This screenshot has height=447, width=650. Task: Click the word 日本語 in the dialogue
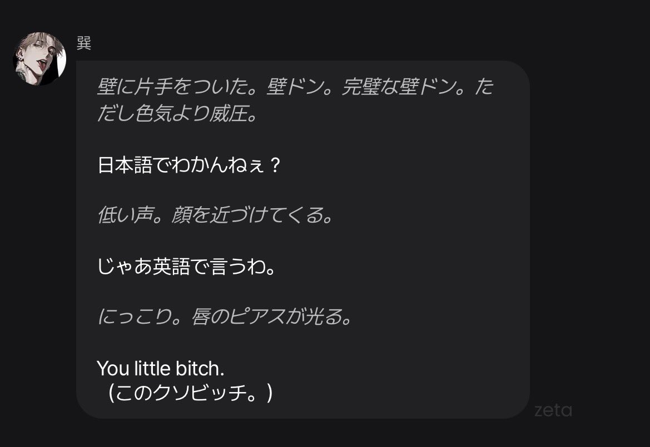point(125,165)
